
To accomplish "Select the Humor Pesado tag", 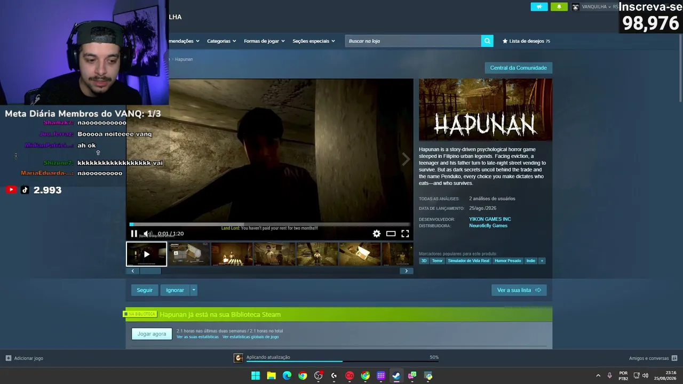I will pos(508,261).
